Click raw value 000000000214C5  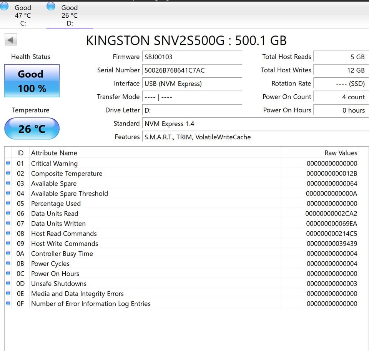(x=332, y=234)
